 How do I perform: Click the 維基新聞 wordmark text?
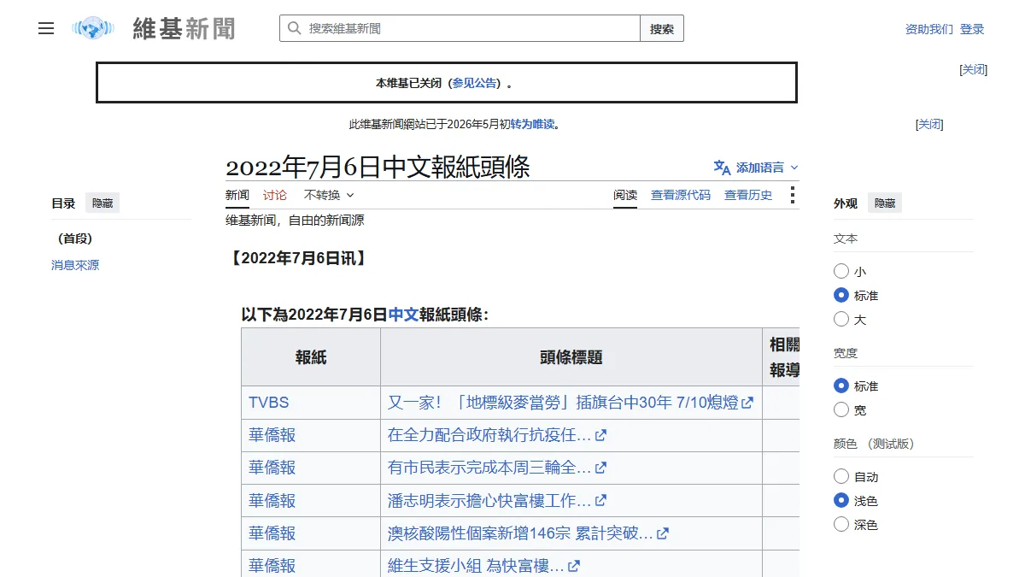tap(184, 29)
